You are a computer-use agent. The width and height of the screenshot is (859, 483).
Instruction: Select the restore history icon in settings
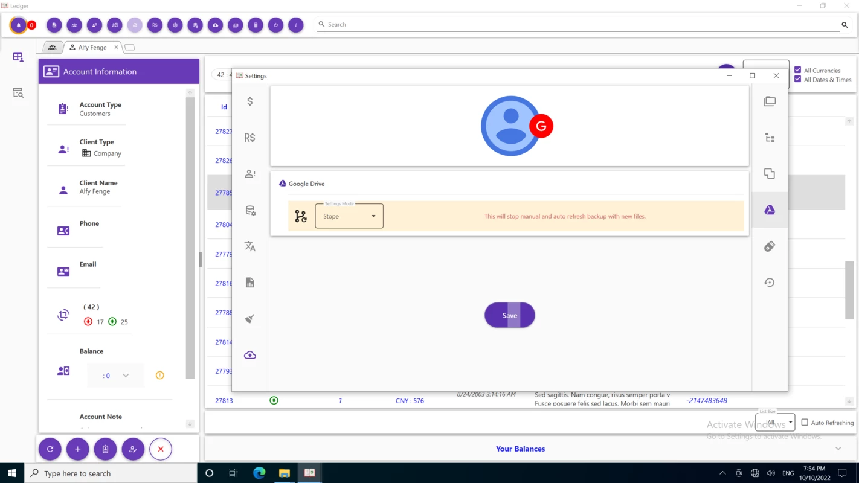770,283
